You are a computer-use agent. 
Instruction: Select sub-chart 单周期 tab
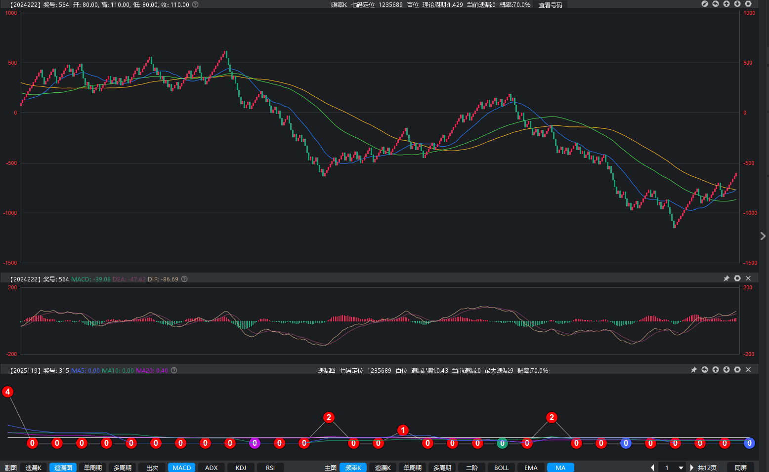click(93, 468)
